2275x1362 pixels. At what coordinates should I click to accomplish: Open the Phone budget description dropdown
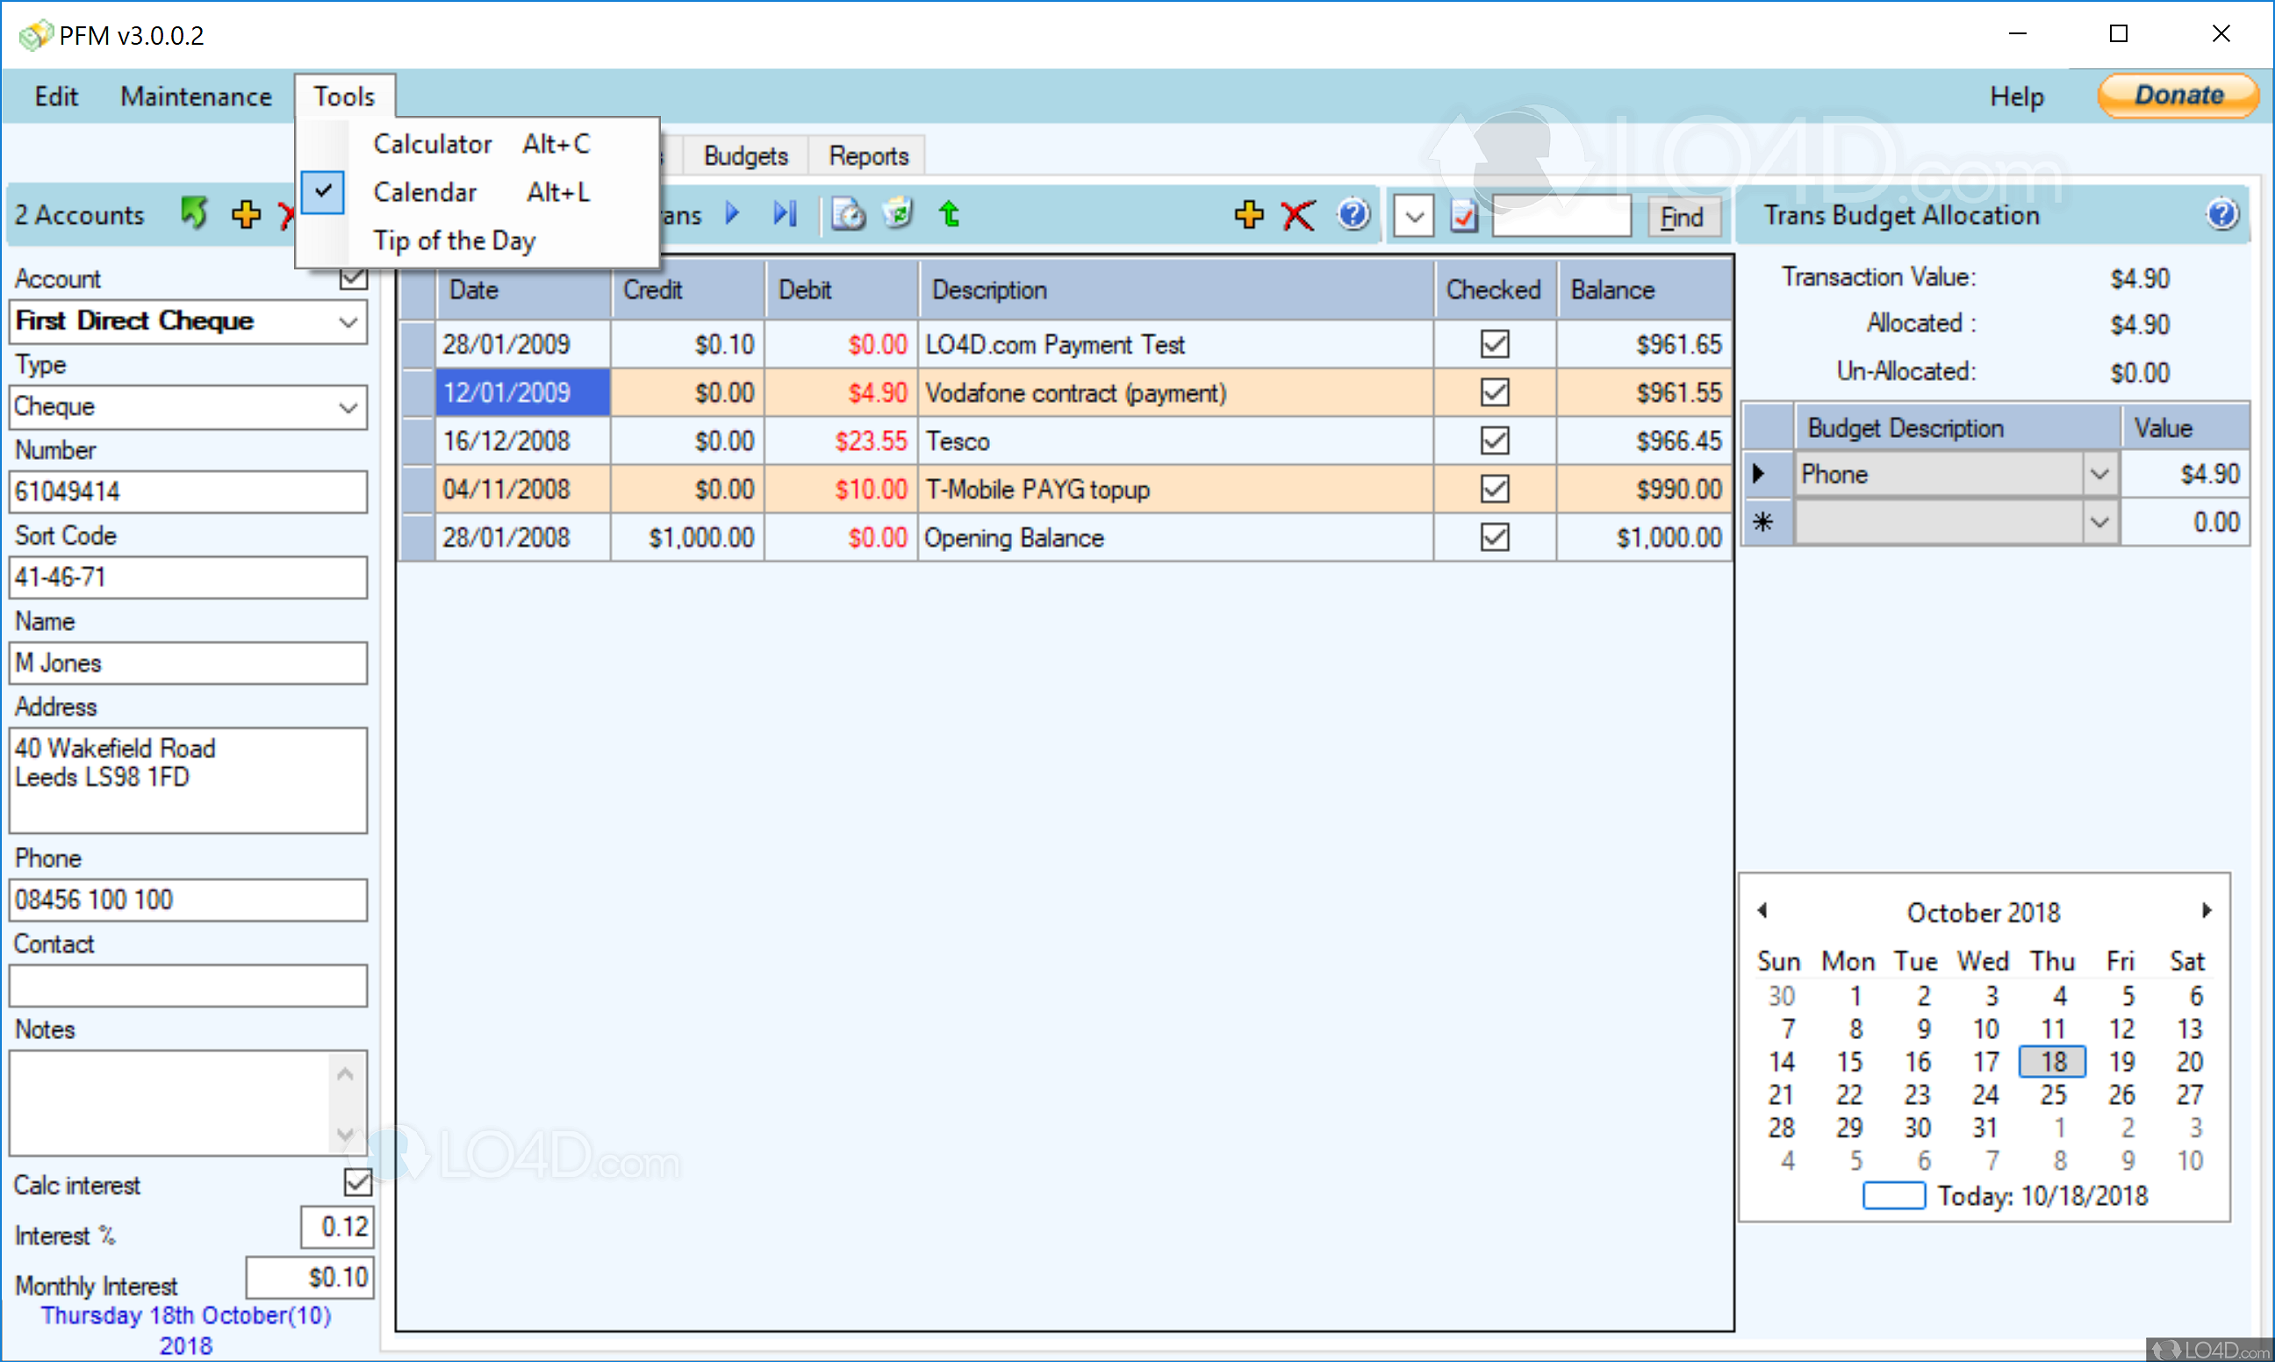[2099, 474]
